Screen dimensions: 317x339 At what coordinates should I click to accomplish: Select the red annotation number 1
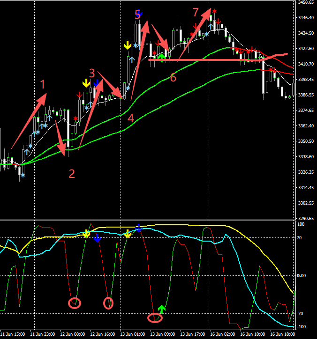click(43, 85)
